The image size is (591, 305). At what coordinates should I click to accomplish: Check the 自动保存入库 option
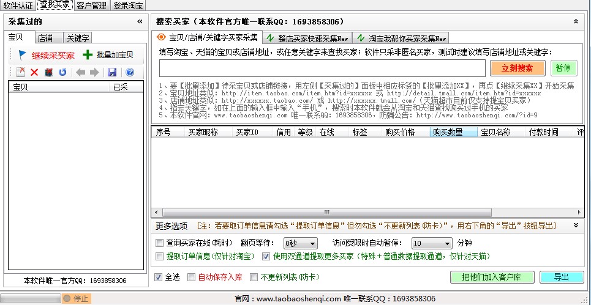click(x=192, y=277)
